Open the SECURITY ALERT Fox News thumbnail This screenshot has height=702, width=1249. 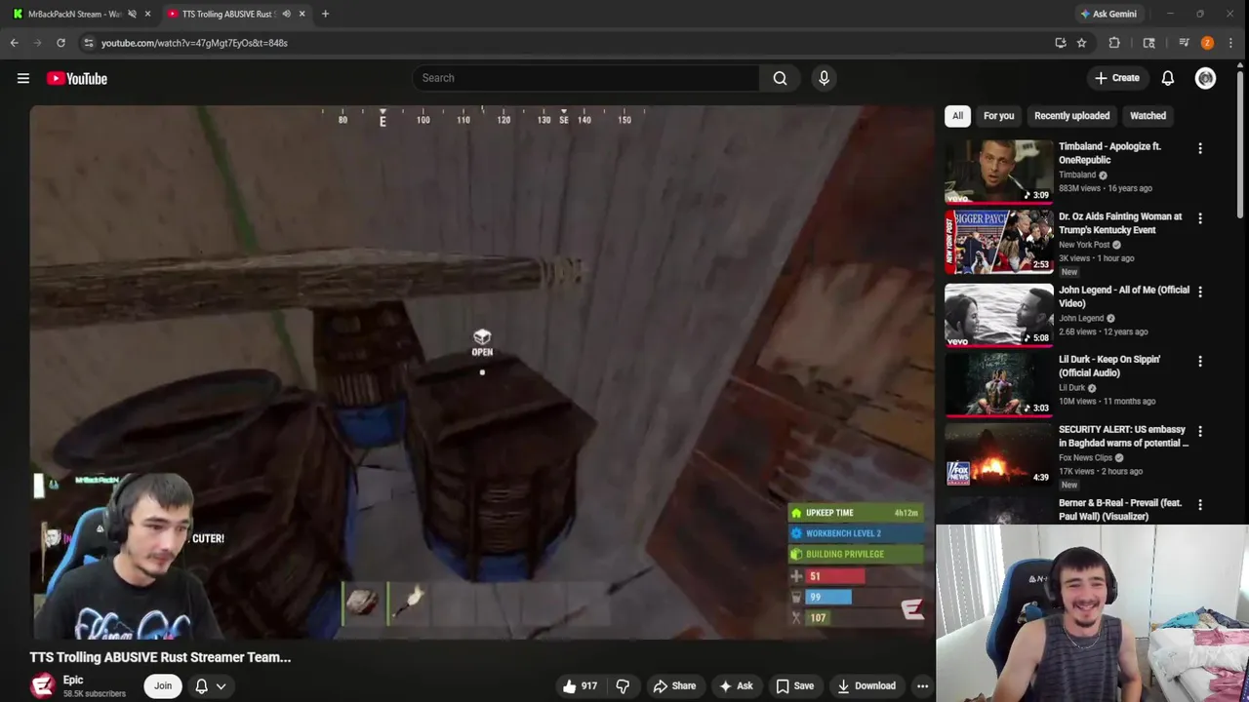[x=999, y=454]
